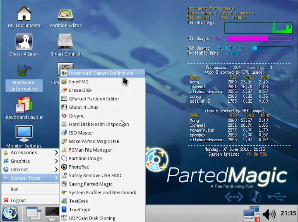This screenshot has height=222, width=298.
Task: Click Internet submenu arrow
Action: point(56,169)
